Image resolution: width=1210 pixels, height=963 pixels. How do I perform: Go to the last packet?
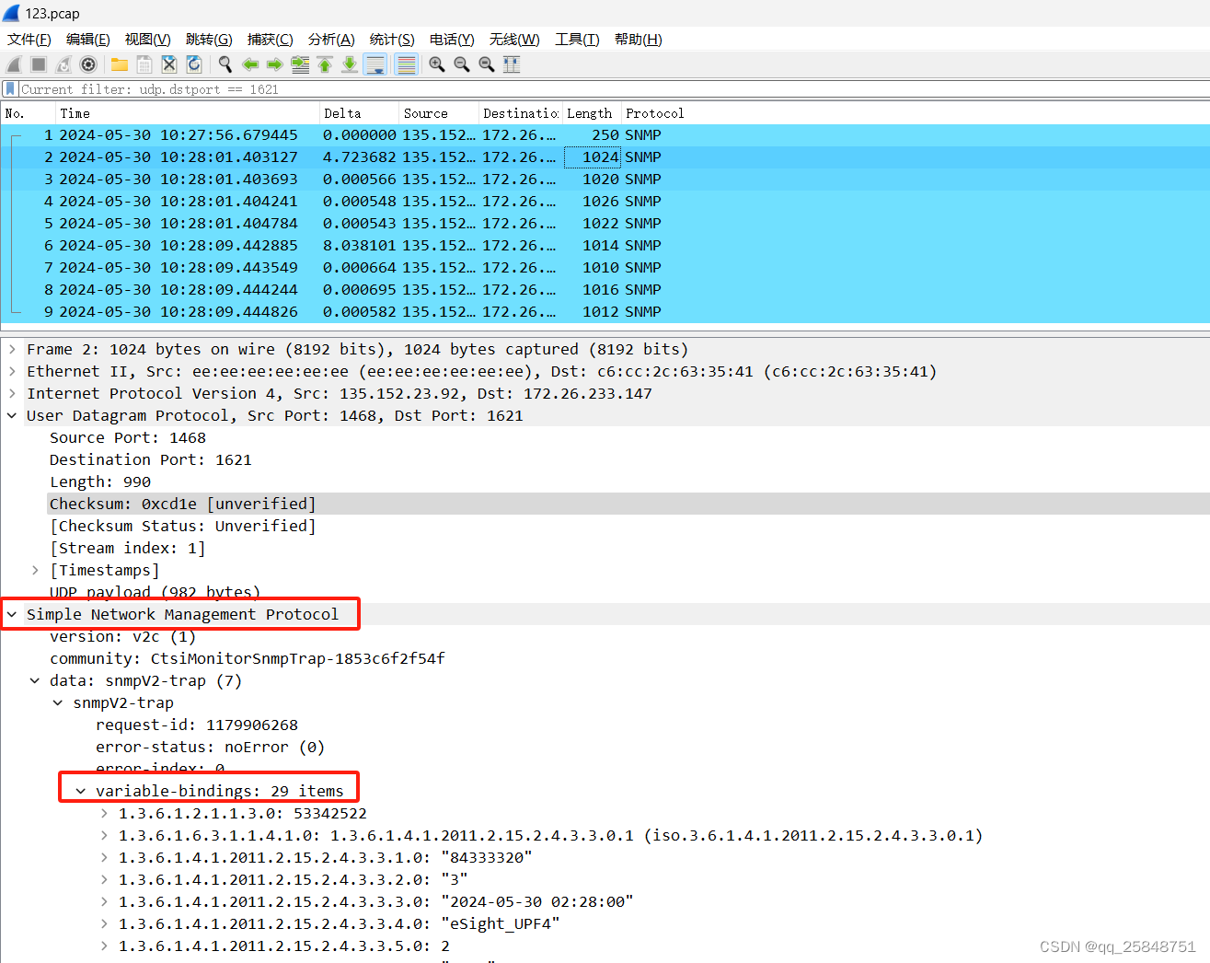pos(349,64)
